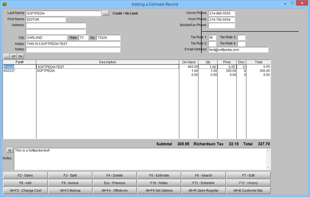This screenshot has height=197, width=310.
Task: Click the first Address line field
Action: (x=56, y=26)
